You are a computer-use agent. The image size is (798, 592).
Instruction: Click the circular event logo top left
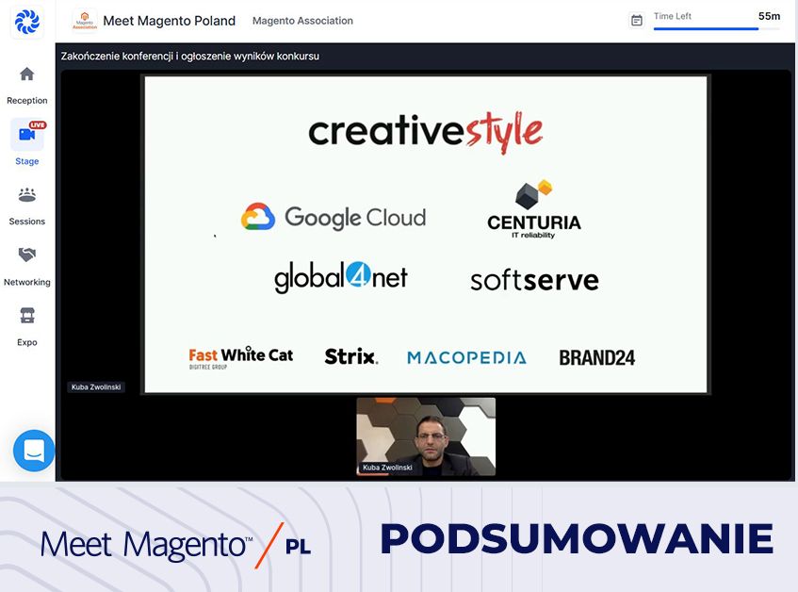(26, 21)
